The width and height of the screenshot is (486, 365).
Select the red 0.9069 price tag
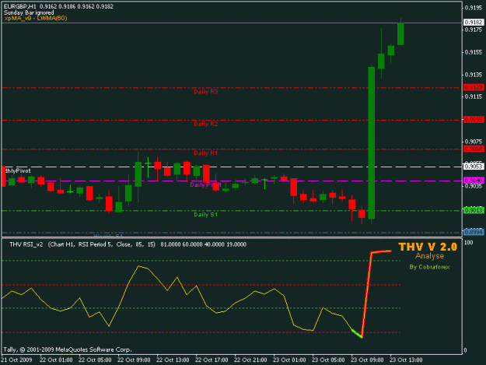click(474, 149)
